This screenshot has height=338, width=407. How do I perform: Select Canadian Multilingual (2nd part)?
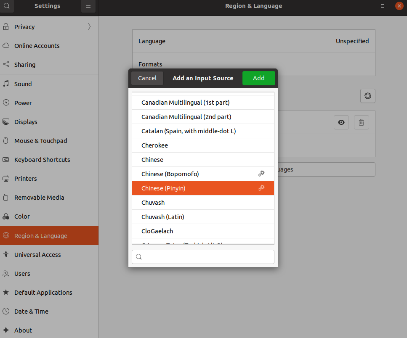pos(203,116)
